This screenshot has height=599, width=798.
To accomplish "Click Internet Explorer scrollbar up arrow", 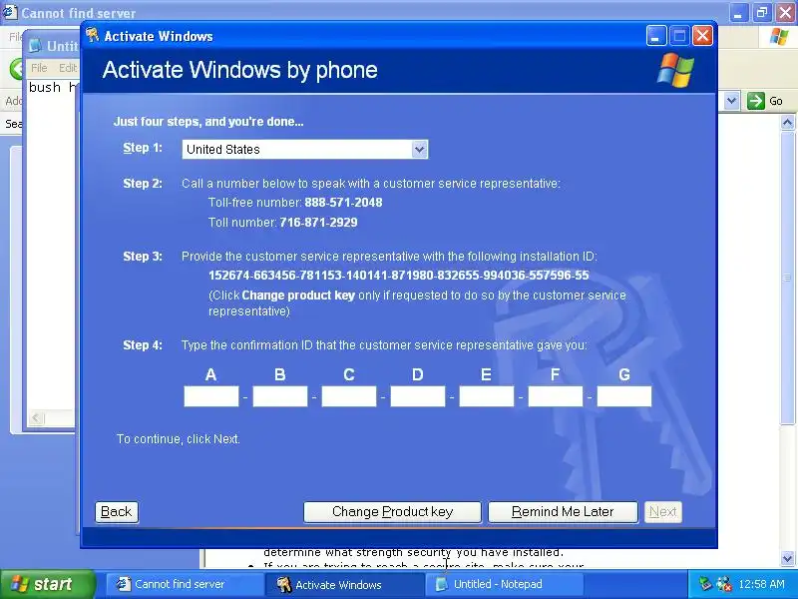I will tap(787, 122).
